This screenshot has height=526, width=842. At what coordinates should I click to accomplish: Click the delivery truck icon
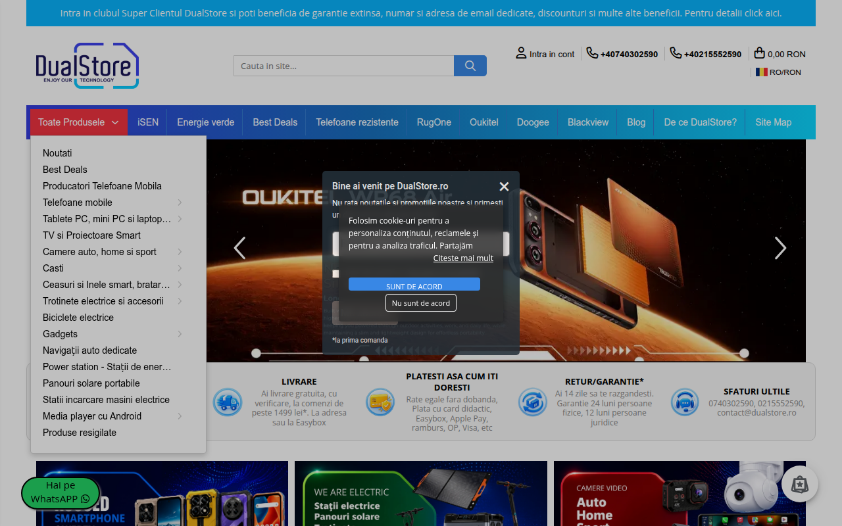(x=228, y=402)
